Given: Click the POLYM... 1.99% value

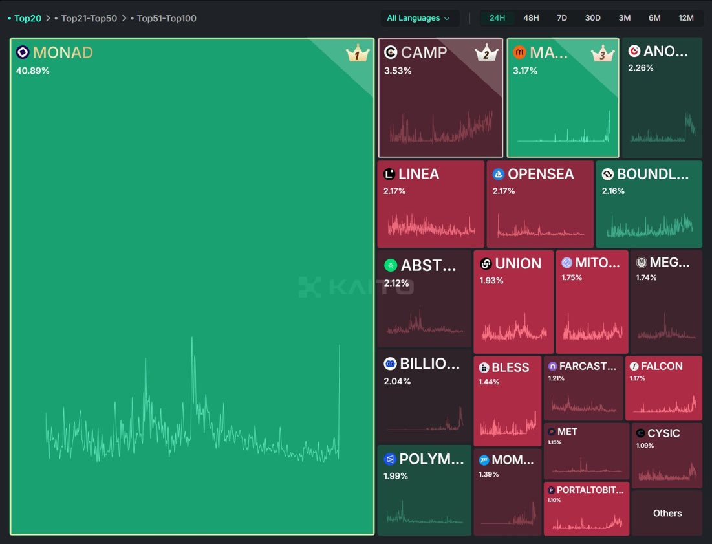Looking at the screenshot, I should [x=396, y=476].
